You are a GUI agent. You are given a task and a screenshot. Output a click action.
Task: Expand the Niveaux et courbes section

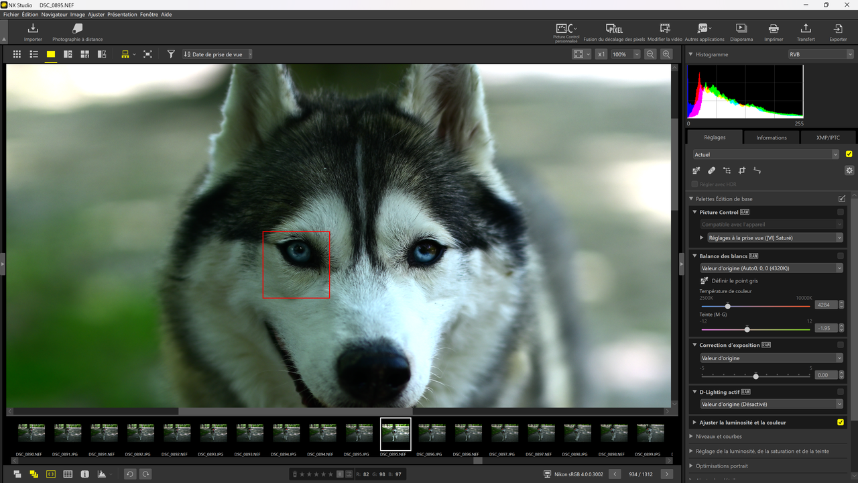click(x=718, y=437)
